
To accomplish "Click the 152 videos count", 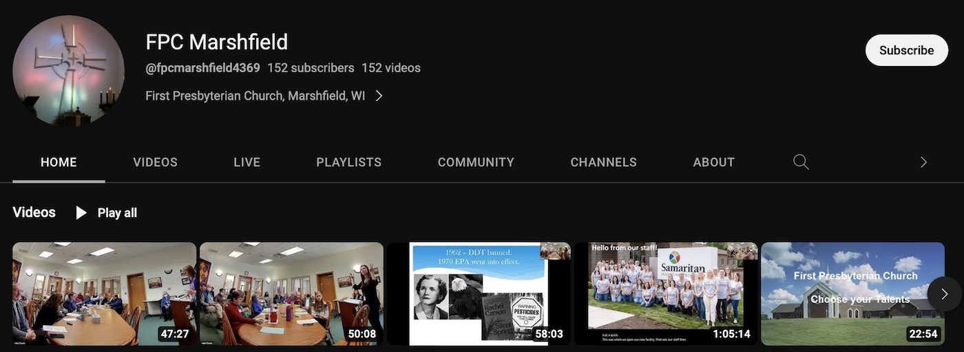I will [x=391, y=68].
